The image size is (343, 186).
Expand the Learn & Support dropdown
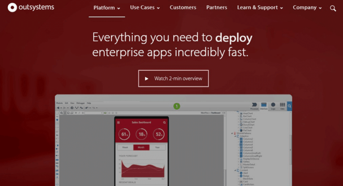[260, 8]
